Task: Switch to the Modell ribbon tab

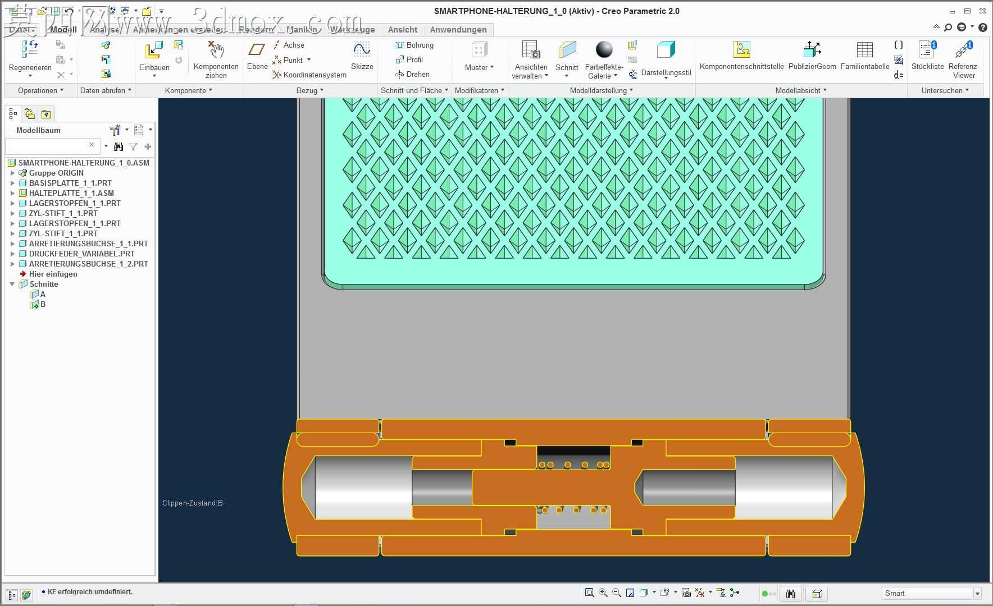Action: [x=63, y=30]
